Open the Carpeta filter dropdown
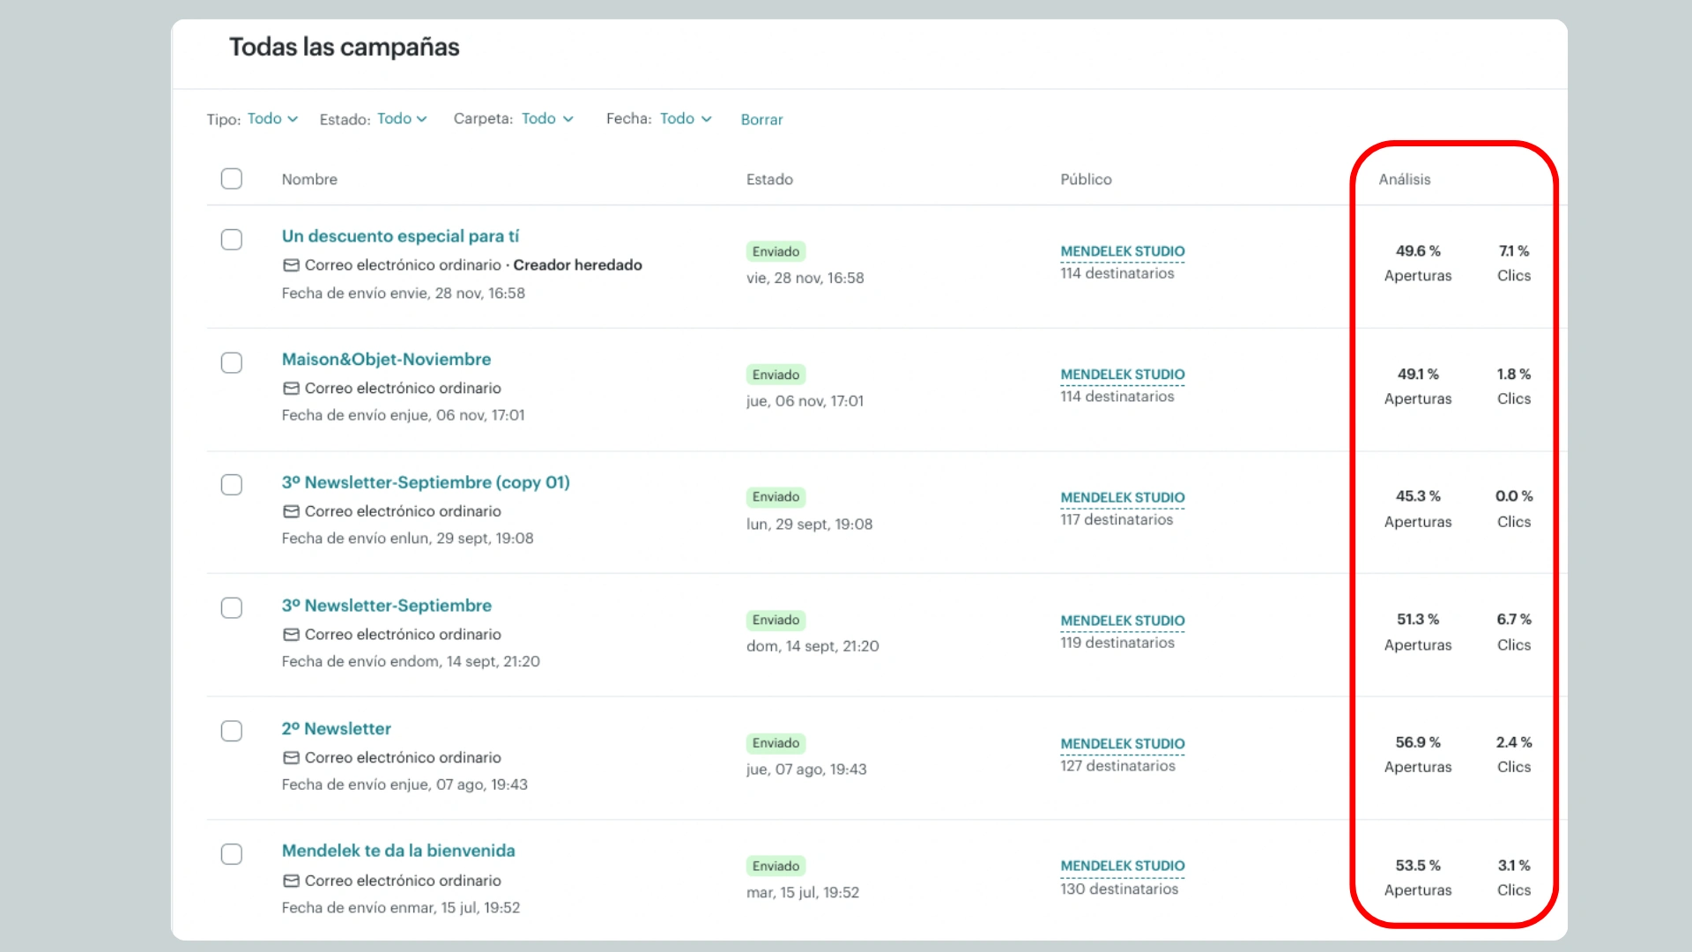Image resolution: width=1692 pixels, height=952 pixels. pyautogui.click(x=546, y=119)
